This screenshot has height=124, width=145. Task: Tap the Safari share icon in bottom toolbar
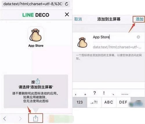(x=36, y=119)
